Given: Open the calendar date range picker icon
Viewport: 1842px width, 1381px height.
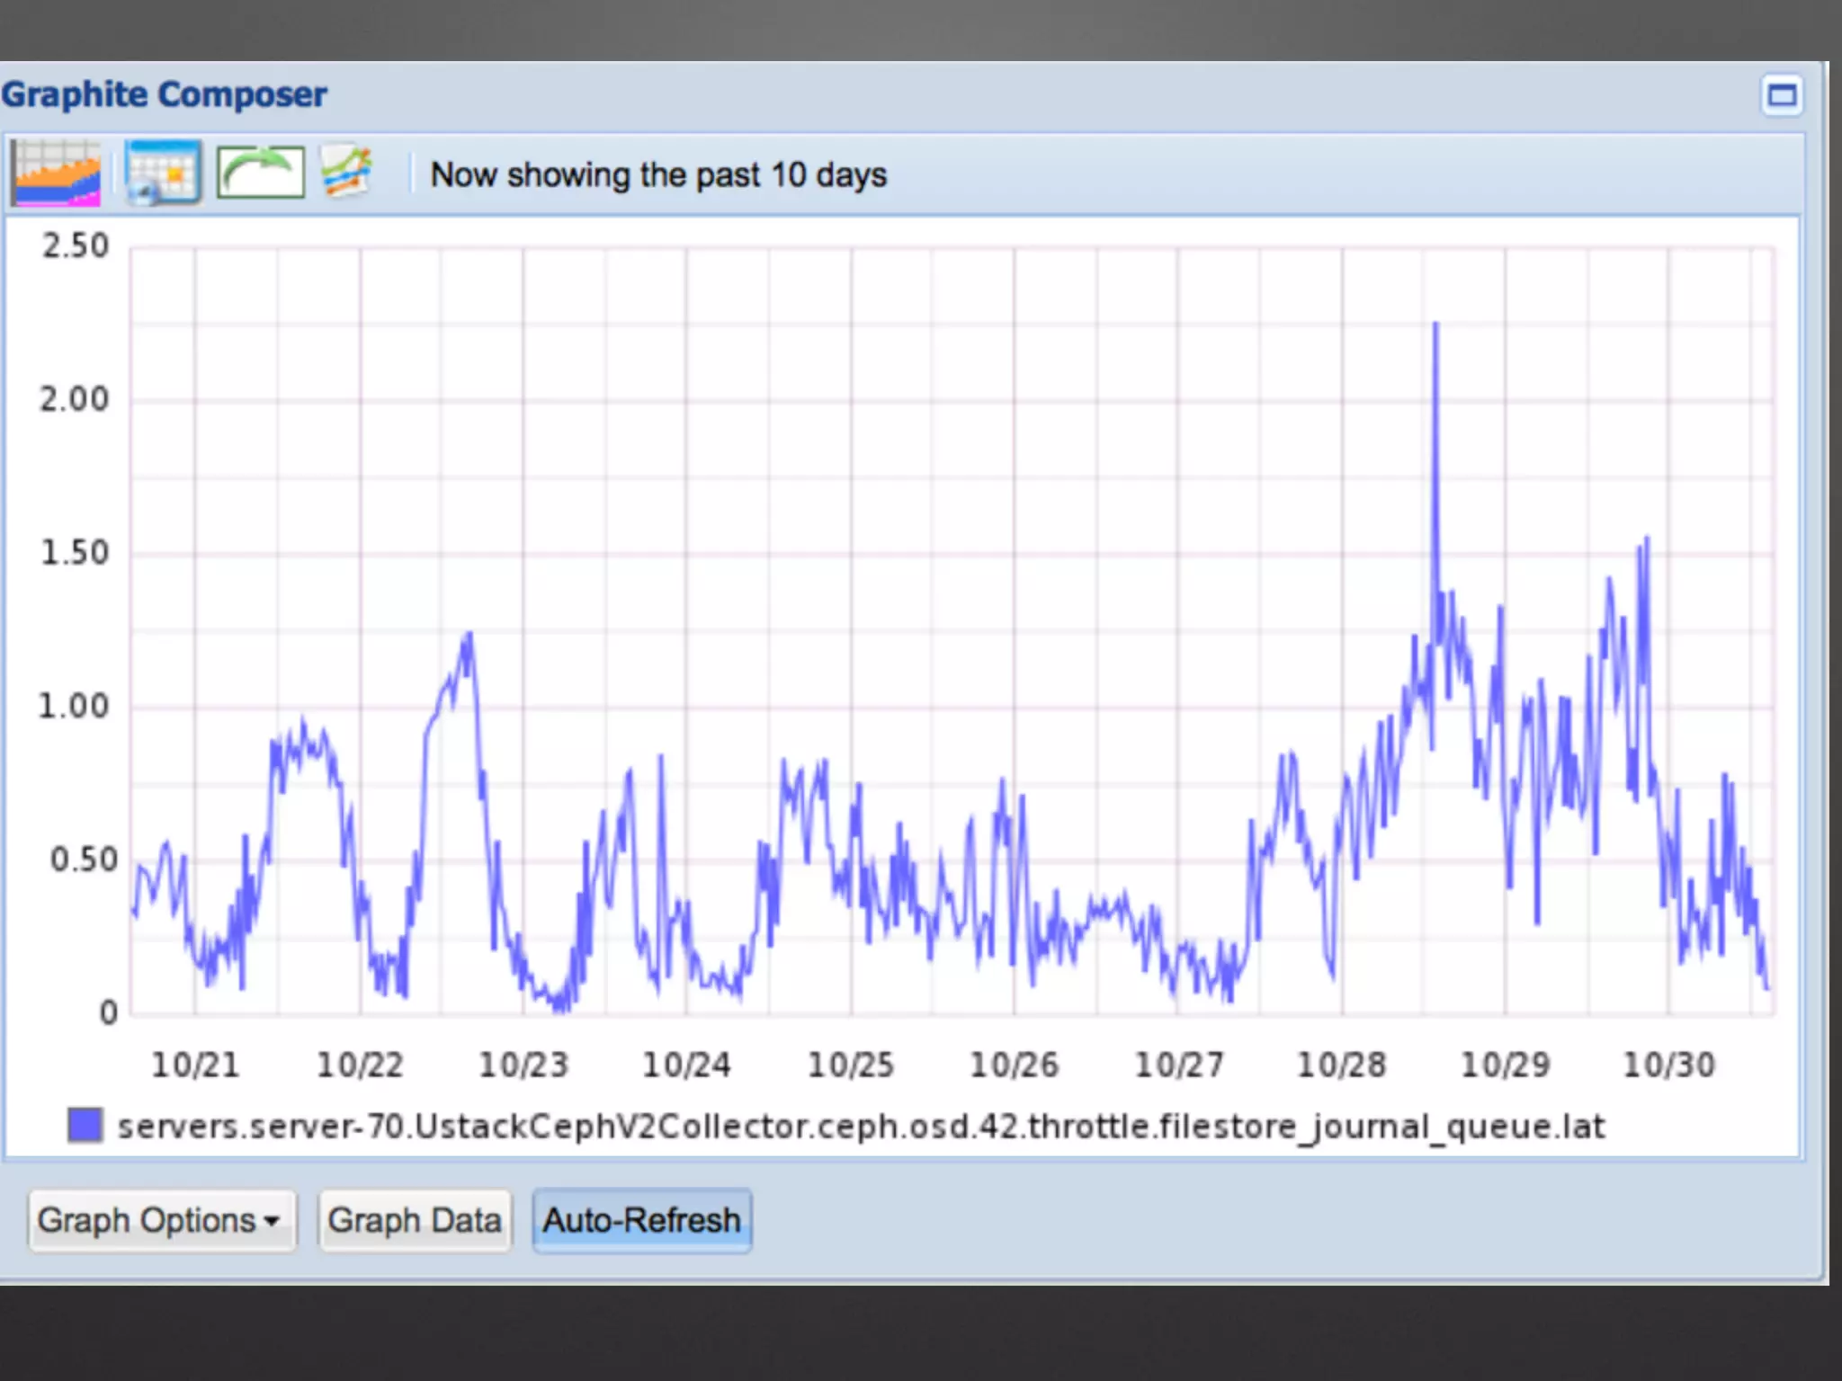Looking at the screenshot, I should coord(163,173).
